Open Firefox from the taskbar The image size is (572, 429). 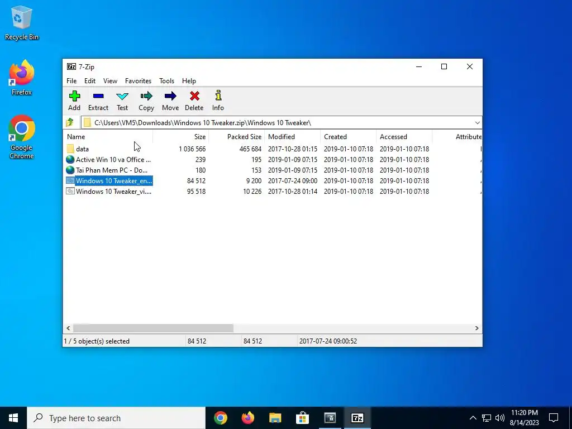[x=248, y=418]
